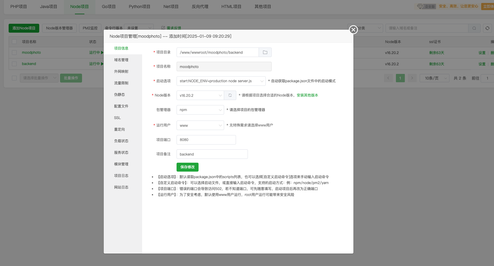The width and height of the screenshot is (494, 266).
Task: Open SSL in the dialog sidebar
Action: click(x=123, y=118)
